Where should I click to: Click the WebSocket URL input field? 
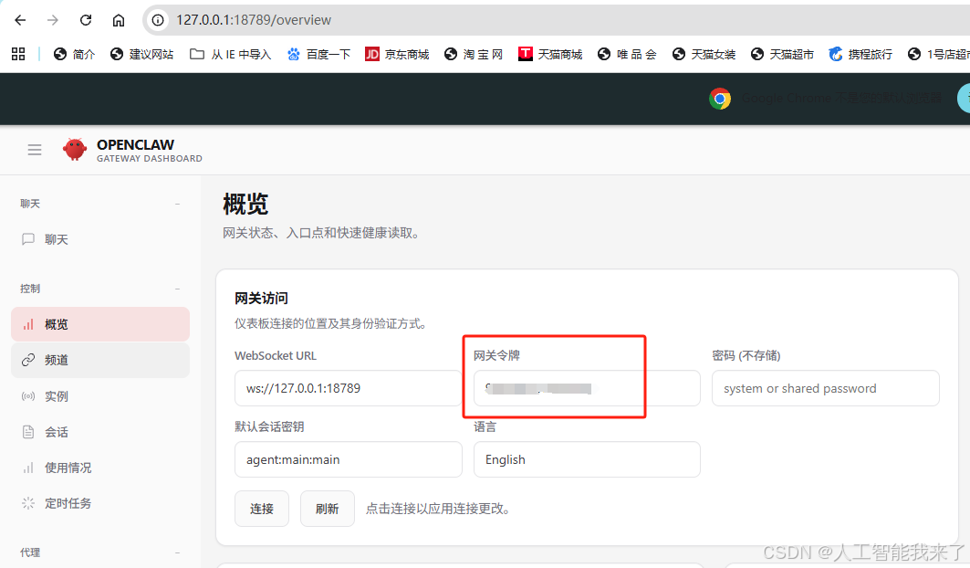[348, 387]
